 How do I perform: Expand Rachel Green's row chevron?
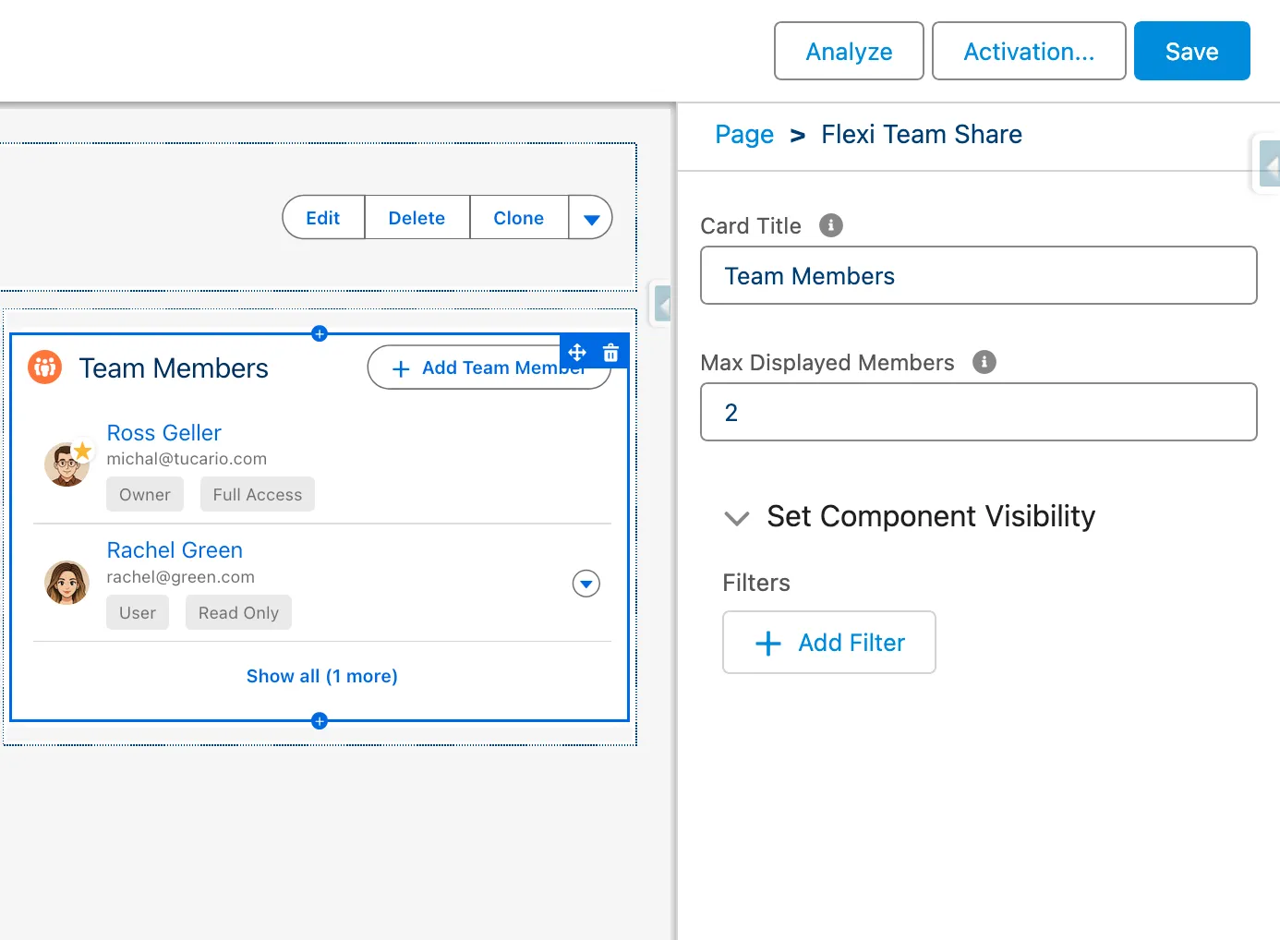(x=586, y=583)
